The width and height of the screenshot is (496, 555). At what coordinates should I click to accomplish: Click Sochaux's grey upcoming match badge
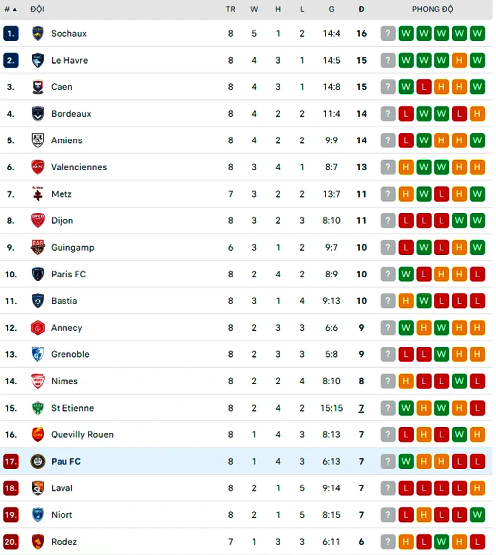coord(388,34)
